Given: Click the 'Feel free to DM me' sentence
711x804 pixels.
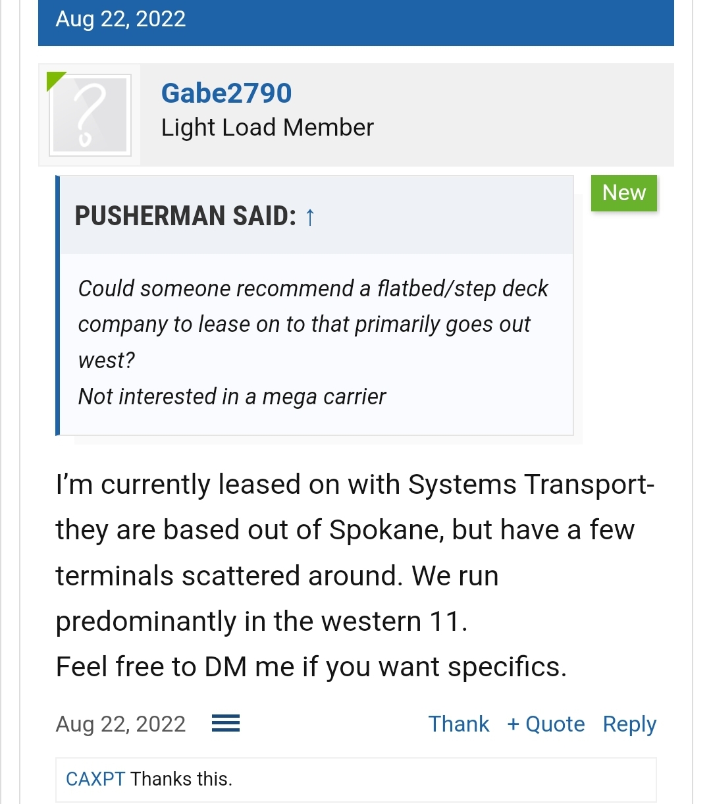Looking at the screenshot, I should (311, 667).
